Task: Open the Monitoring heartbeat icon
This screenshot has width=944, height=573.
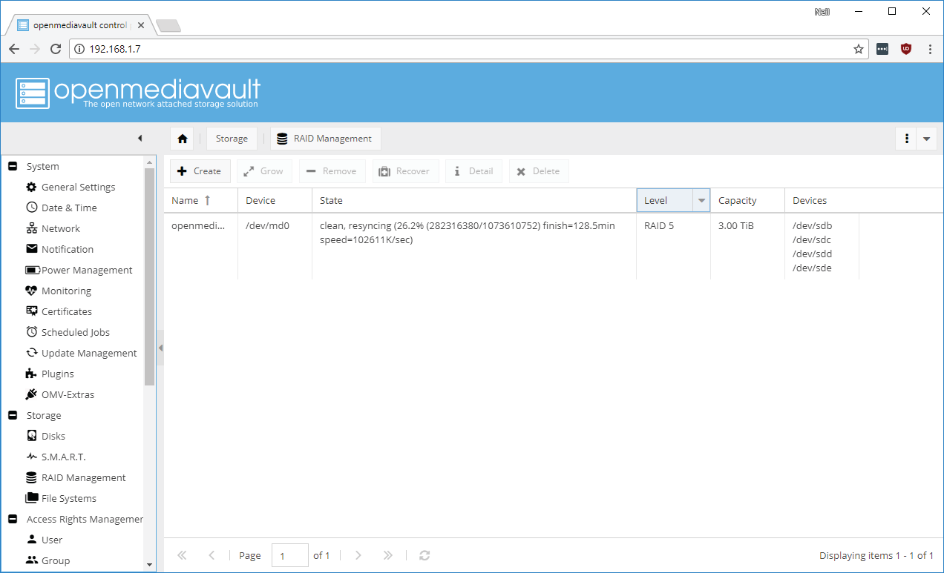Action: pyautogui.click(x=31, y=291)
